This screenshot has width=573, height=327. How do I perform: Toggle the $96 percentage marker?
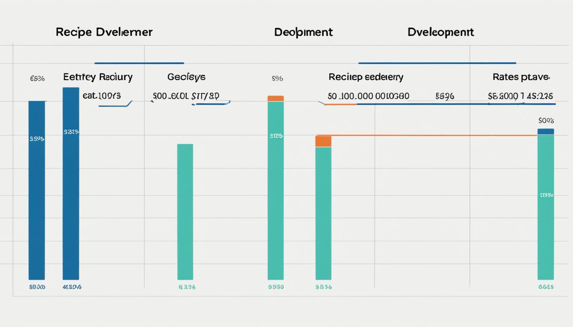pyautogui.click(x=278, y=78)
